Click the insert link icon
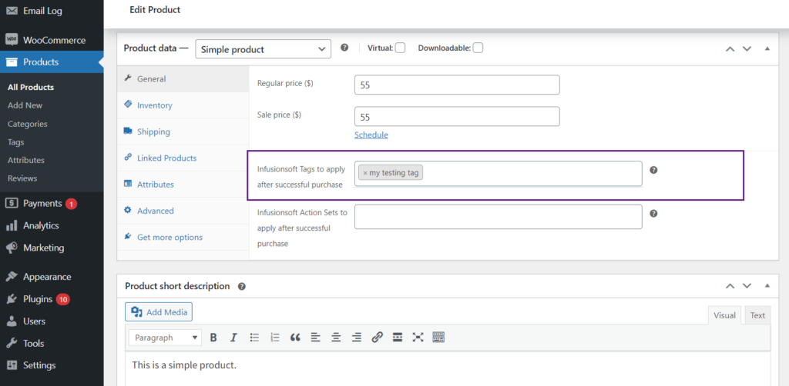This screenshot has width=789, height=386. pyautogui.click(x=378, y=338)
